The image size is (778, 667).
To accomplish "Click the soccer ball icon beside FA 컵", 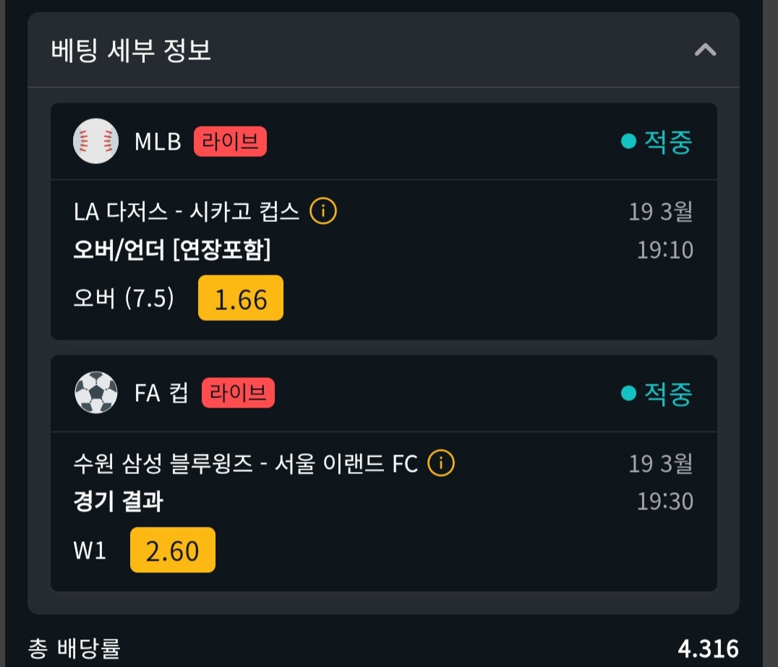I will (x=95, y=392).
